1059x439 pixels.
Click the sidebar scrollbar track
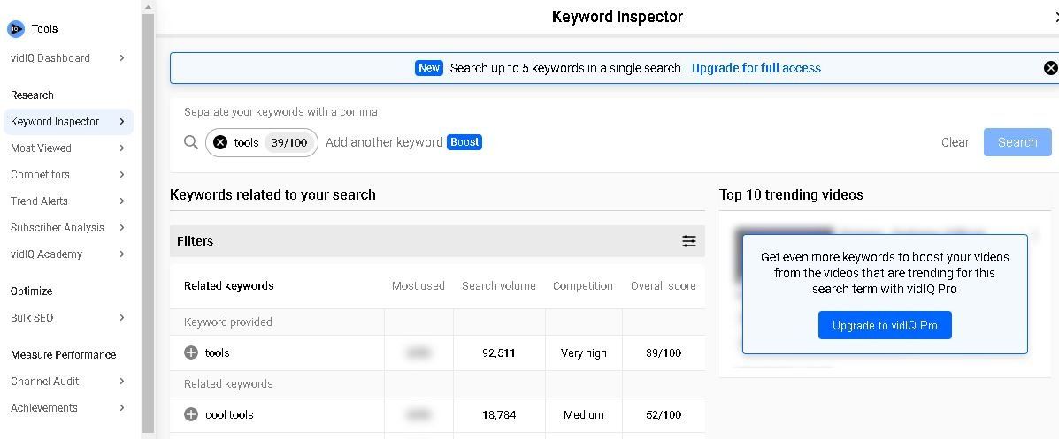(x=148, y=223)
